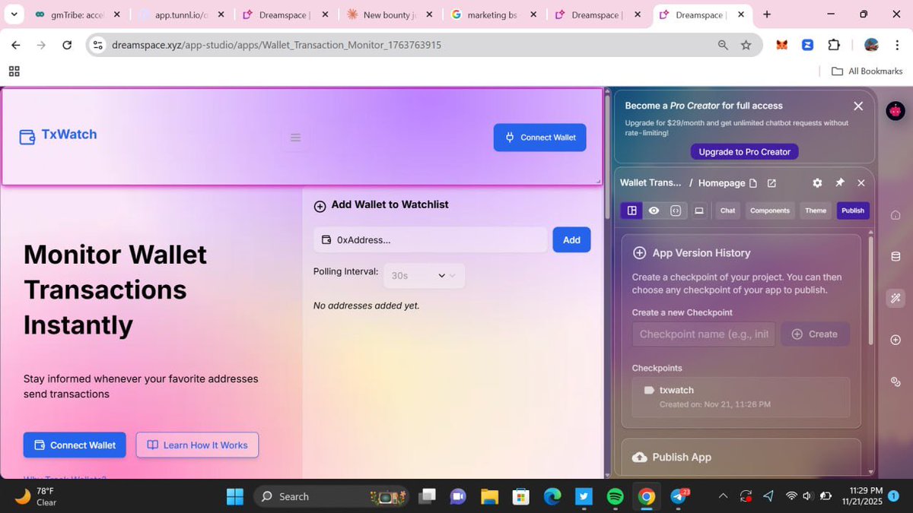Switch to the Chat tab
913x513 pixels.
coord(727,211)
